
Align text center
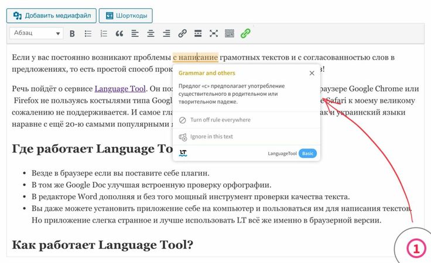pyautogui.click(x=150, y=33)
